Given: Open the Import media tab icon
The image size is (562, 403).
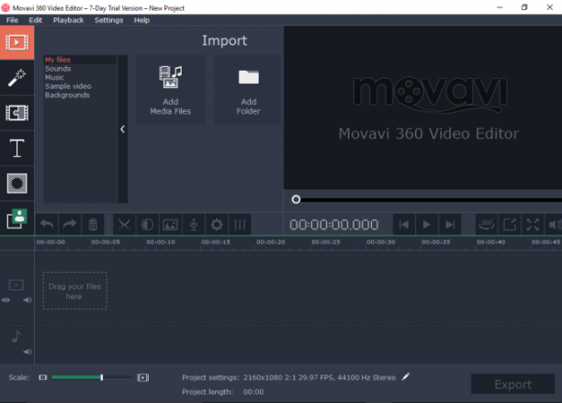Looking at the screenshot, I should [x=17, y=42].
